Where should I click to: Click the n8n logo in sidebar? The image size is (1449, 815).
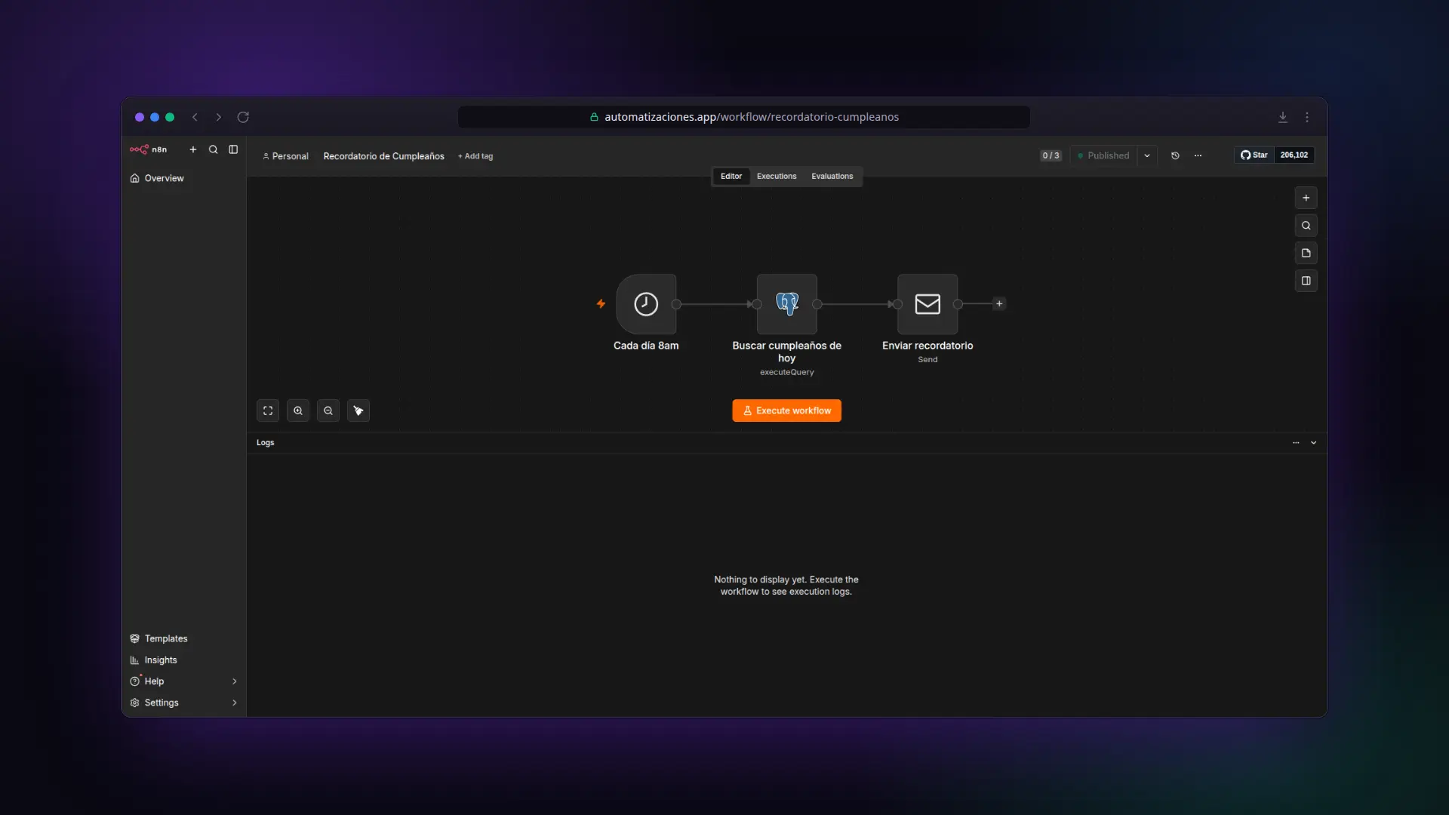148,149
